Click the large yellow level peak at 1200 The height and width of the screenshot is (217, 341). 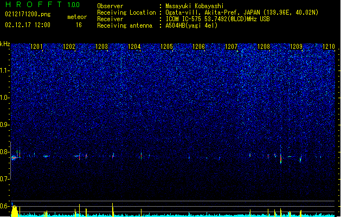pyautogui.click(x=14, y=210)
